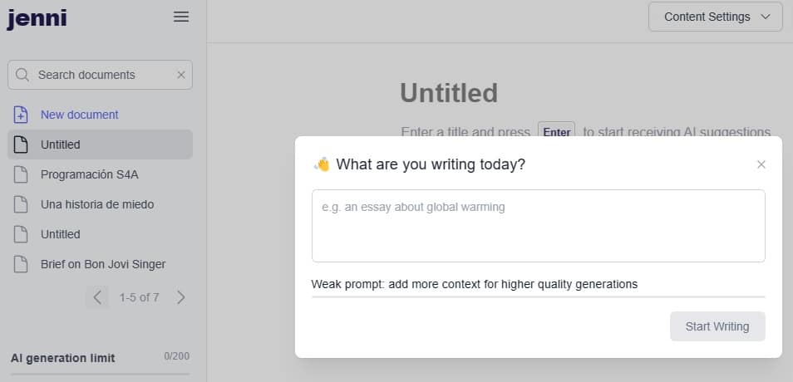This screenshot has width=793, height=382.
Task: Focus the writing prompt text area
Action: tap(538, 226)
